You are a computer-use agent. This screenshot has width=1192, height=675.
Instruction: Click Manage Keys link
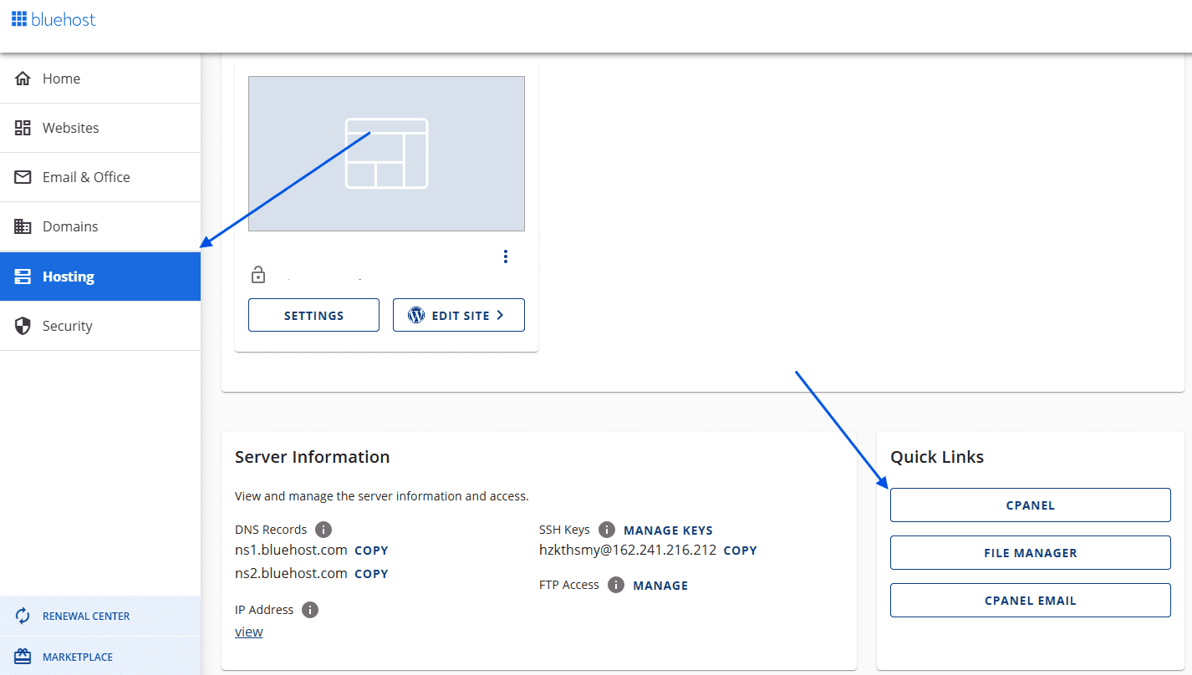pyautogui.click(x=668, y=530)
